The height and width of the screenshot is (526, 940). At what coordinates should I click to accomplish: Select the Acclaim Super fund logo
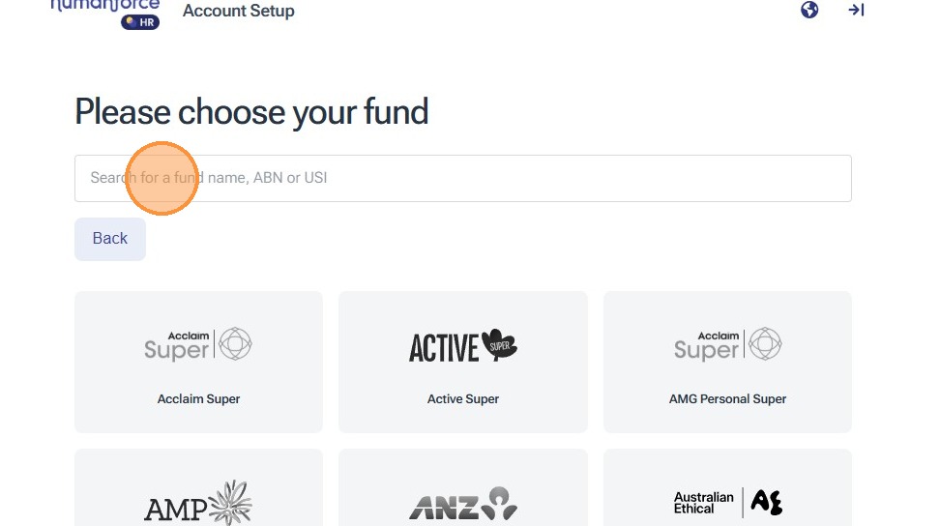tap(198, 345)
